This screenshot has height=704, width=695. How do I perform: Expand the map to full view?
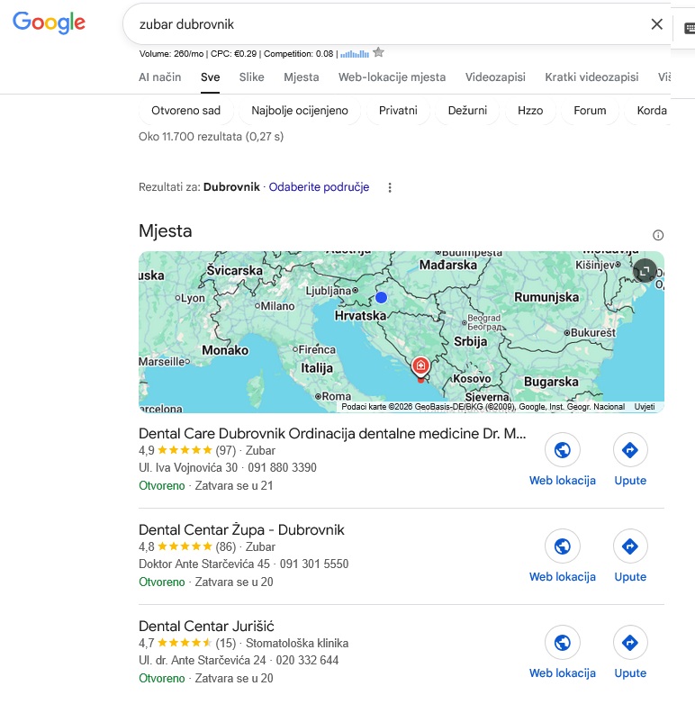tap(645, 270)
